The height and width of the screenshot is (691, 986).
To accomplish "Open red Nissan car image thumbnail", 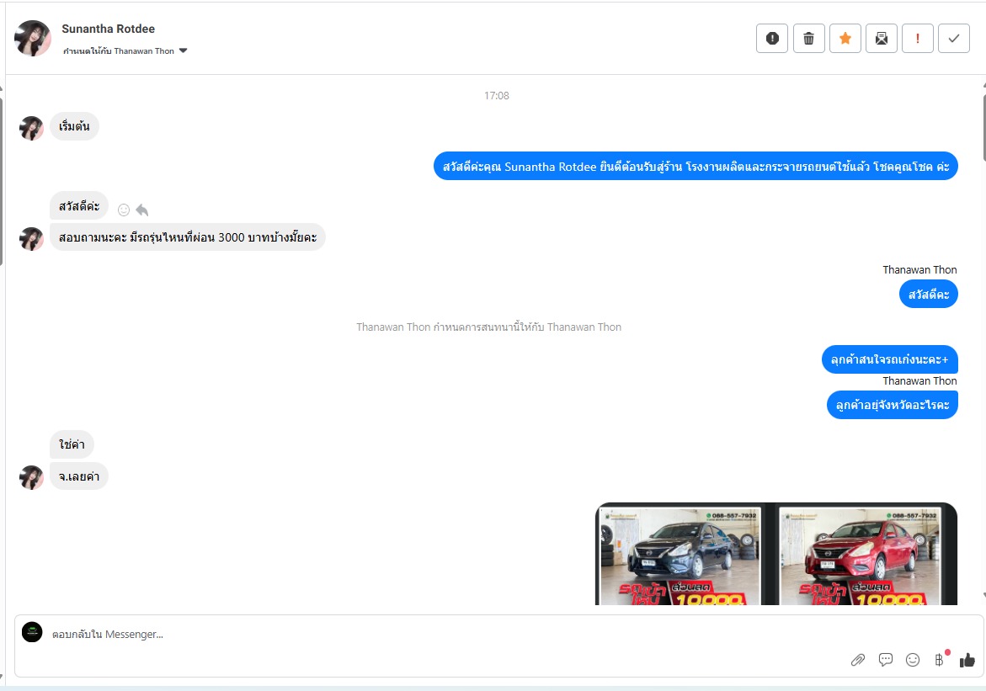I will [x=860, y=555].
